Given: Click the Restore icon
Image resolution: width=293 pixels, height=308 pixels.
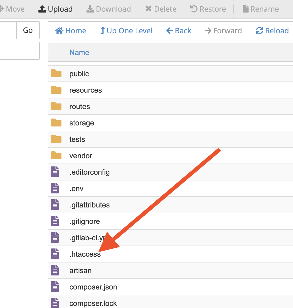Looking at the screenshot, I should point(194,8).
